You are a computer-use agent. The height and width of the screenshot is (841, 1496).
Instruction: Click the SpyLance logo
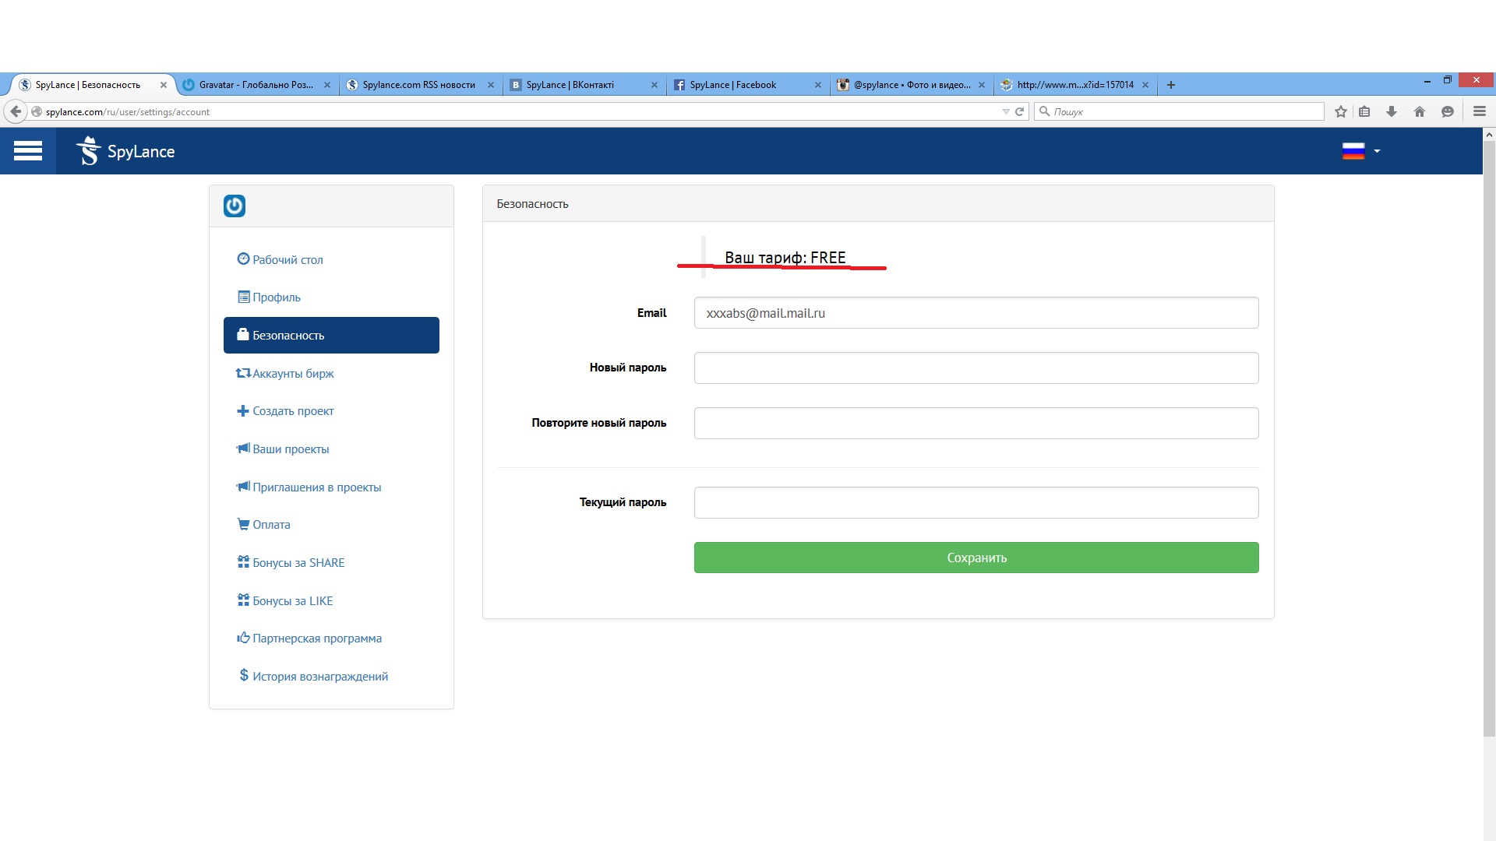pos(126,151)
